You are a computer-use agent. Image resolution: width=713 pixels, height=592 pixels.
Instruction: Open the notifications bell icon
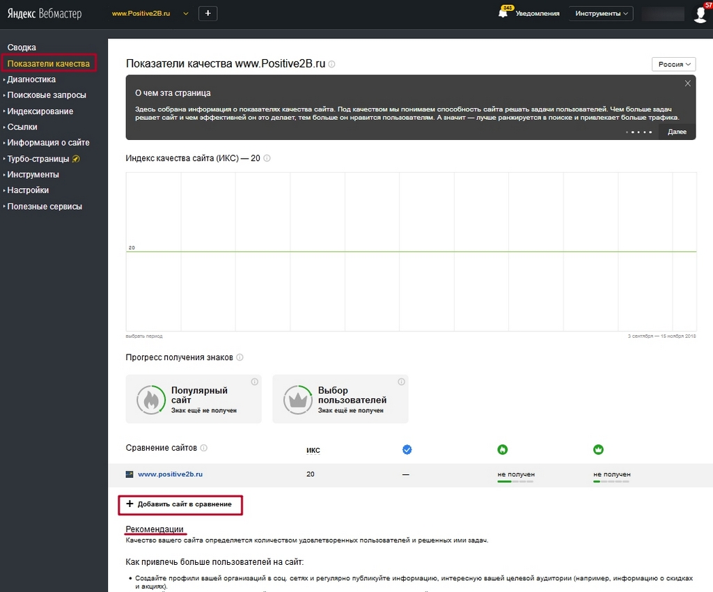click(503, 13)
